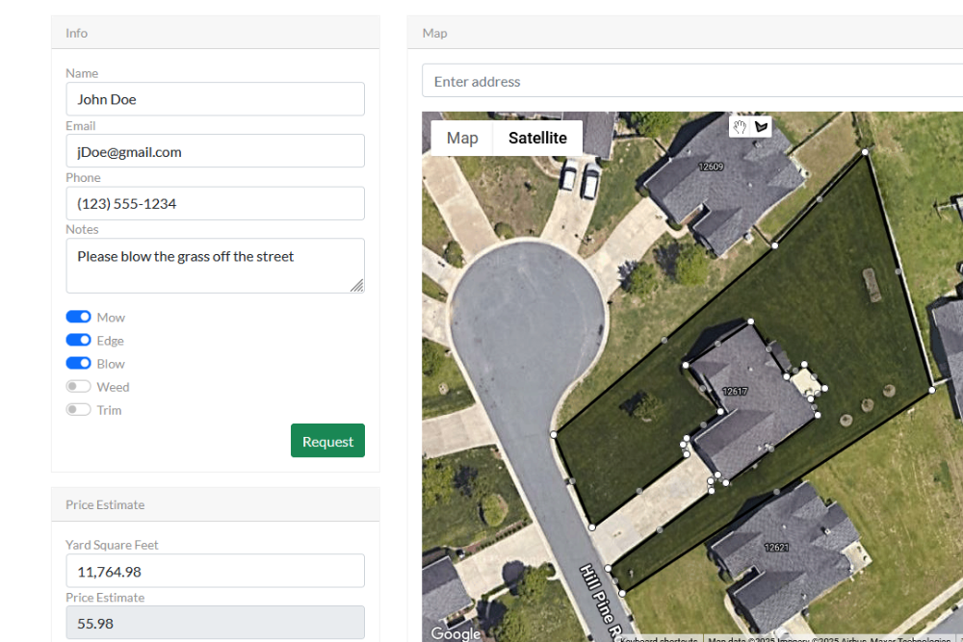Image resolution: width=963 pixels, height=642 pixels.
Task: Switch off the Blow option
Action: point(79,363)
